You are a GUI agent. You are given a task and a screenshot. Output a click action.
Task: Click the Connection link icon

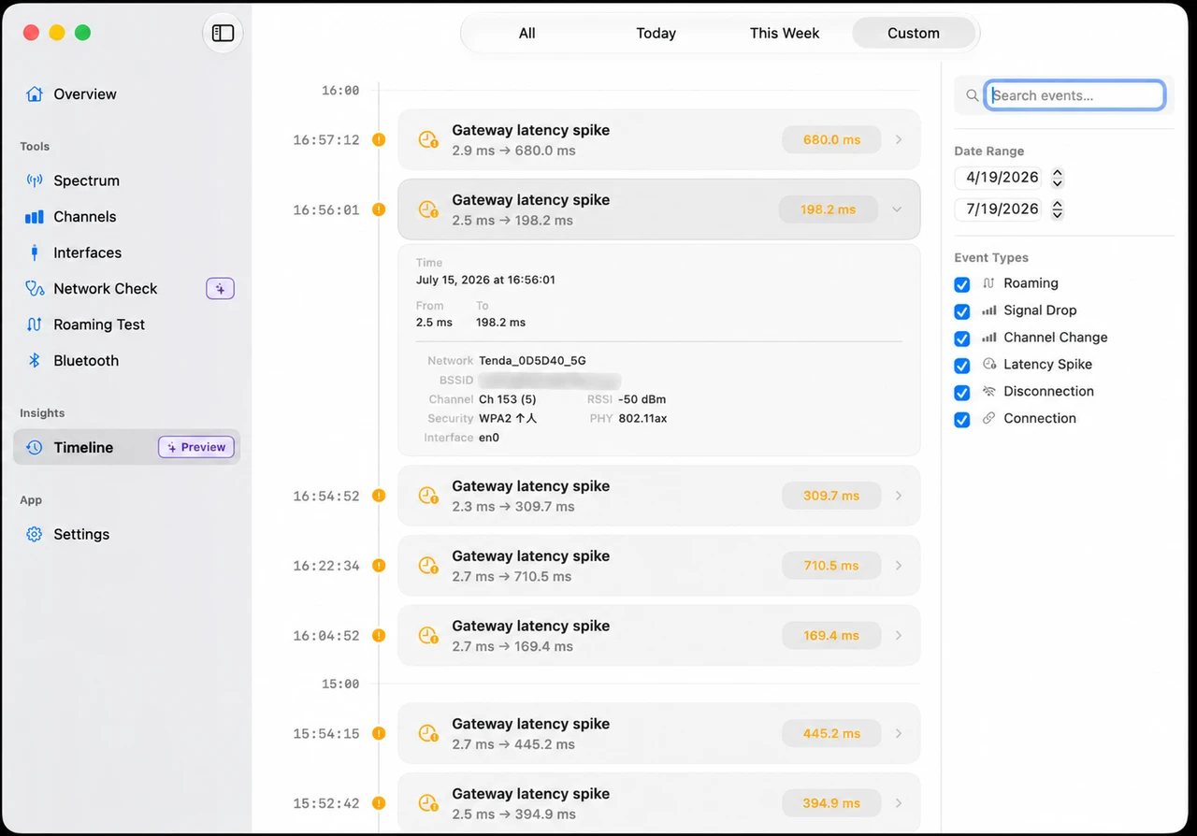coord(989,419)
